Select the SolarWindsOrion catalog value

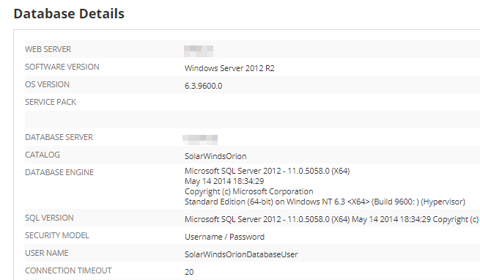(x=215, y=156)
